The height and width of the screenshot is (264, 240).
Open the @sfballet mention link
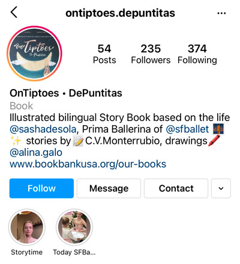187,129
